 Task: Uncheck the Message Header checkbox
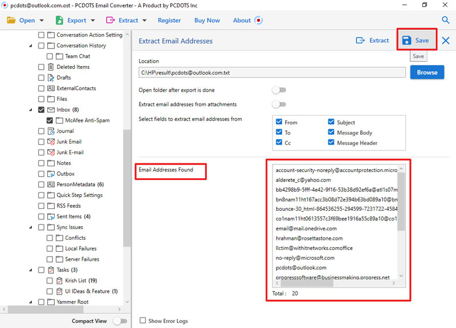(x=331, y=143)
